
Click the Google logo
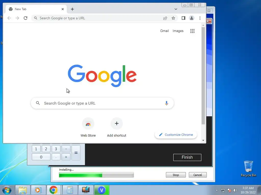(x=102, y=76)
